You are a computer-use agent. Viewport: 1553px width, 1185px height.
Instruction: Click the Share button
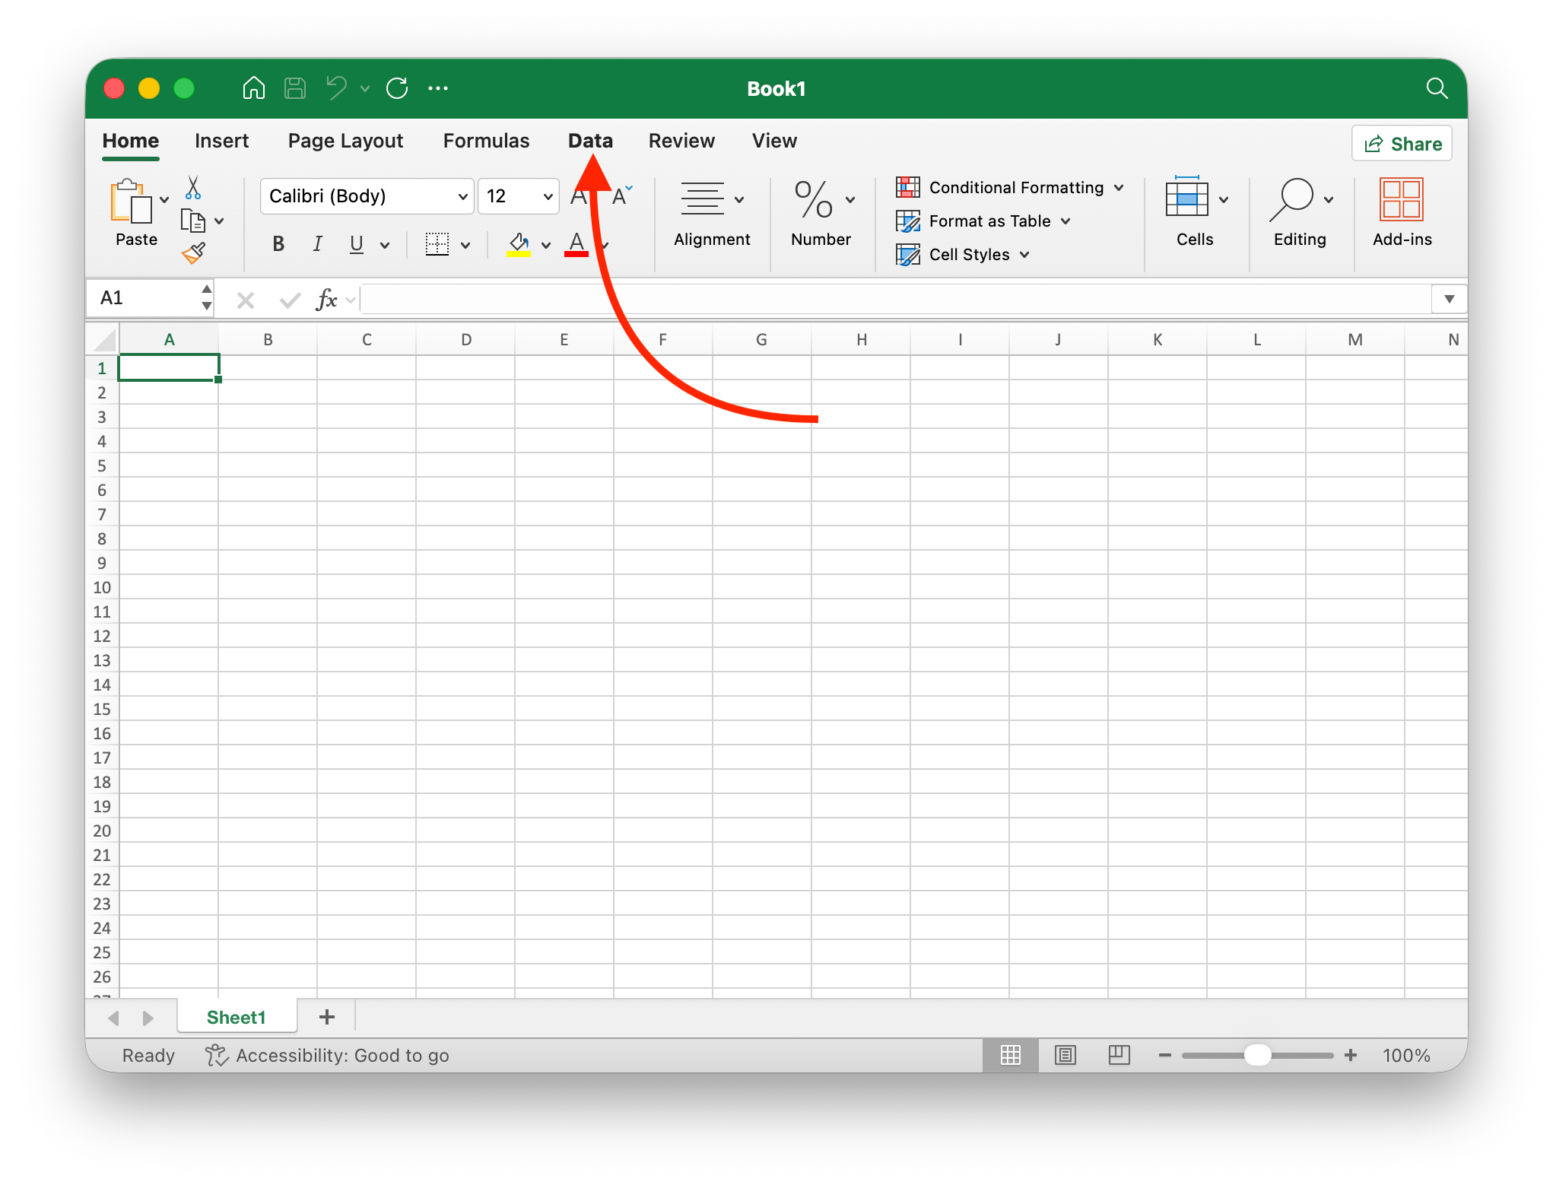click(x=1402, y=144)
